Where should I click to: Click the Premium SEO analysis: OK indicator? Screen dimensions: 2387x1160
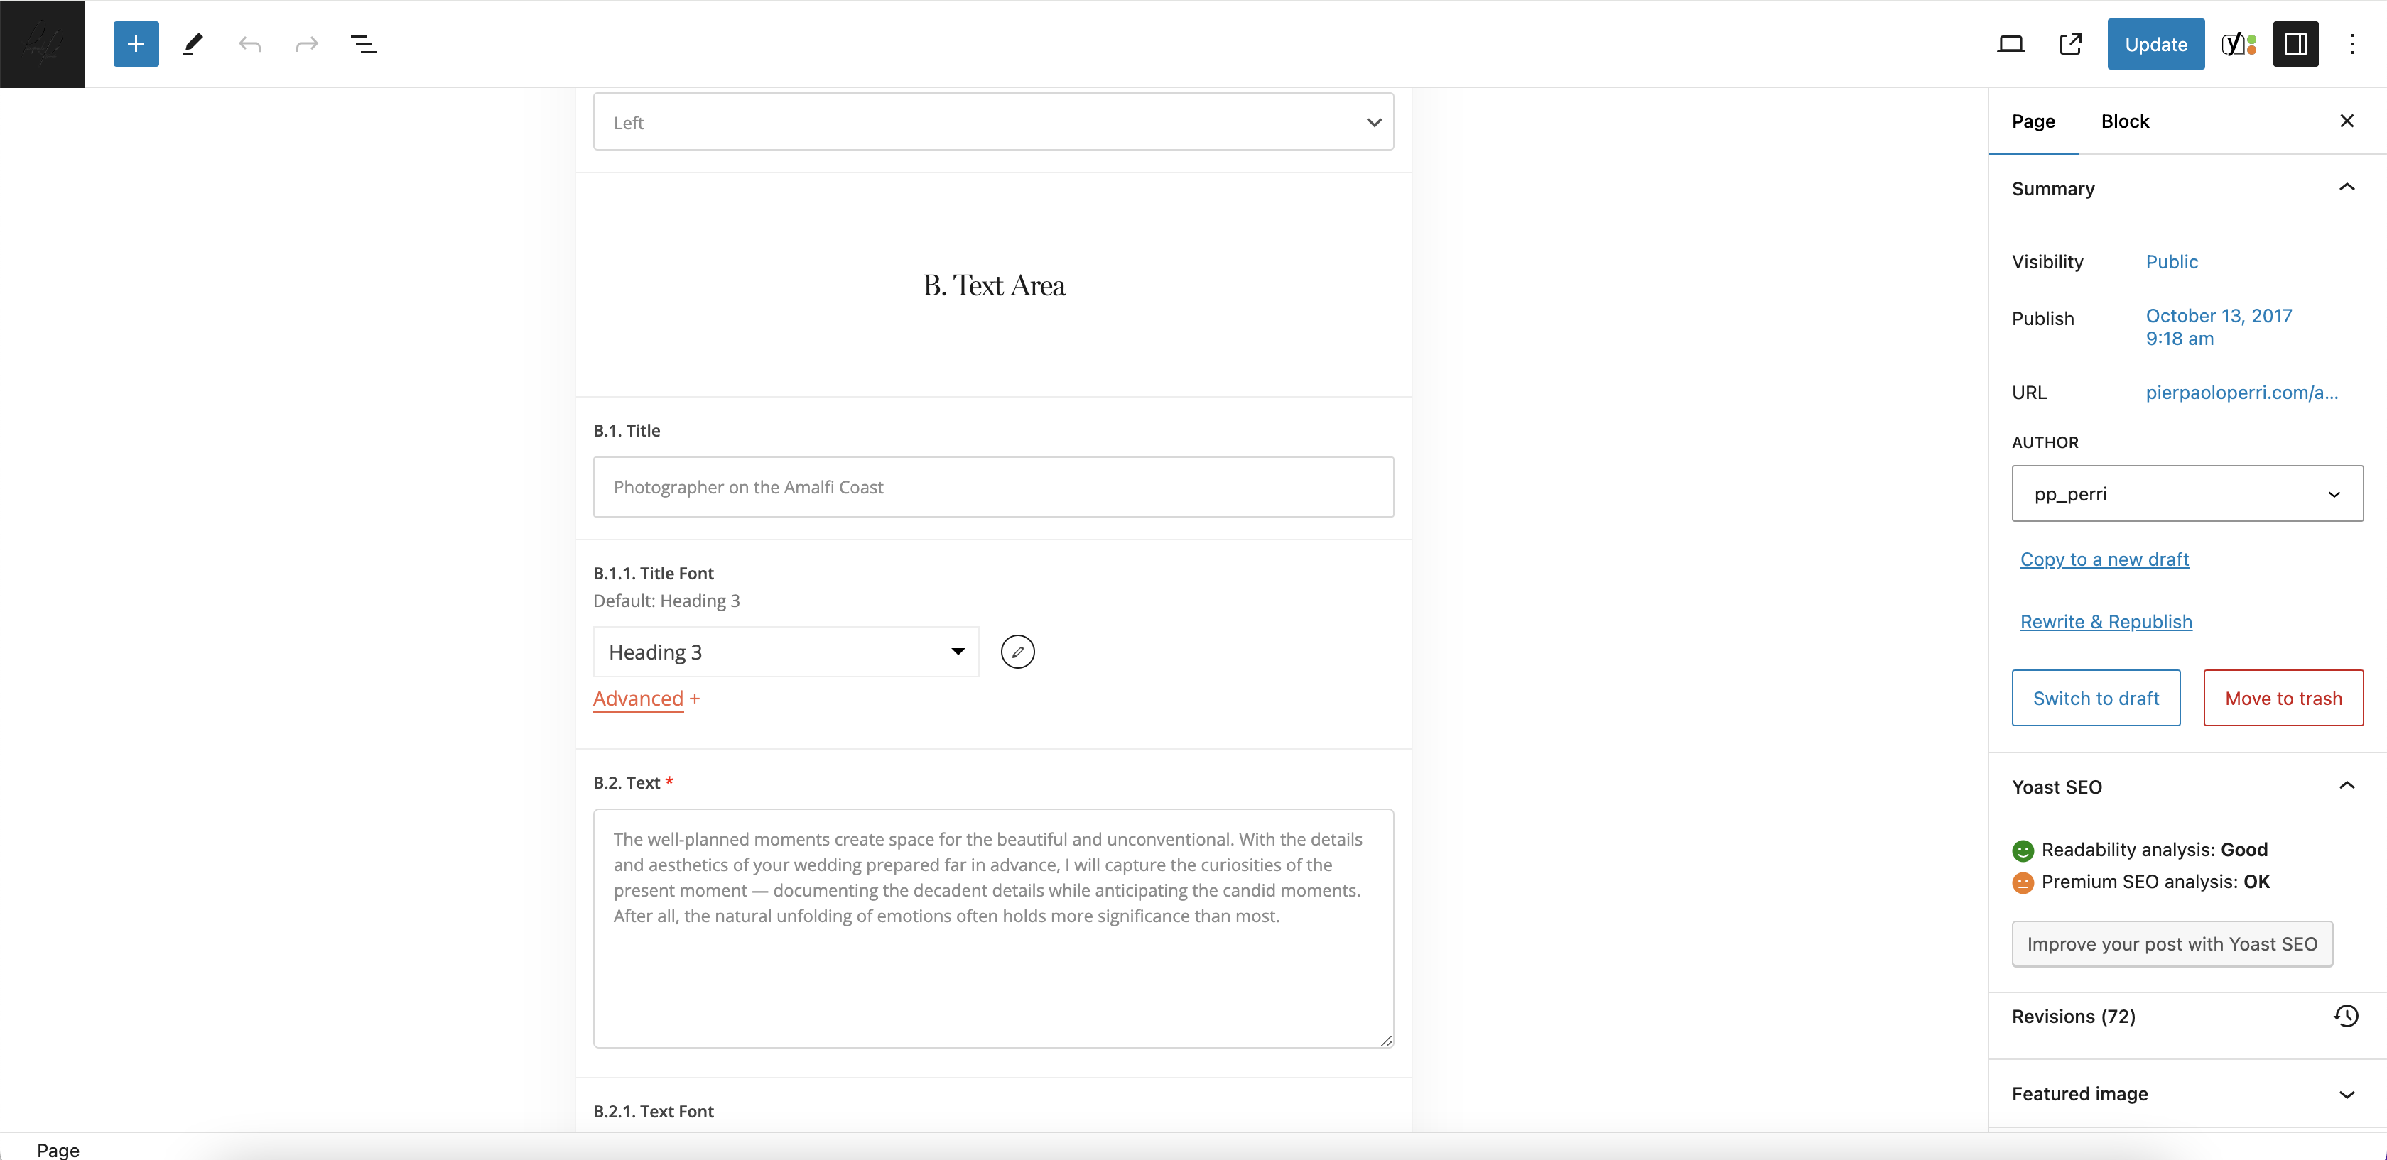2140,882
